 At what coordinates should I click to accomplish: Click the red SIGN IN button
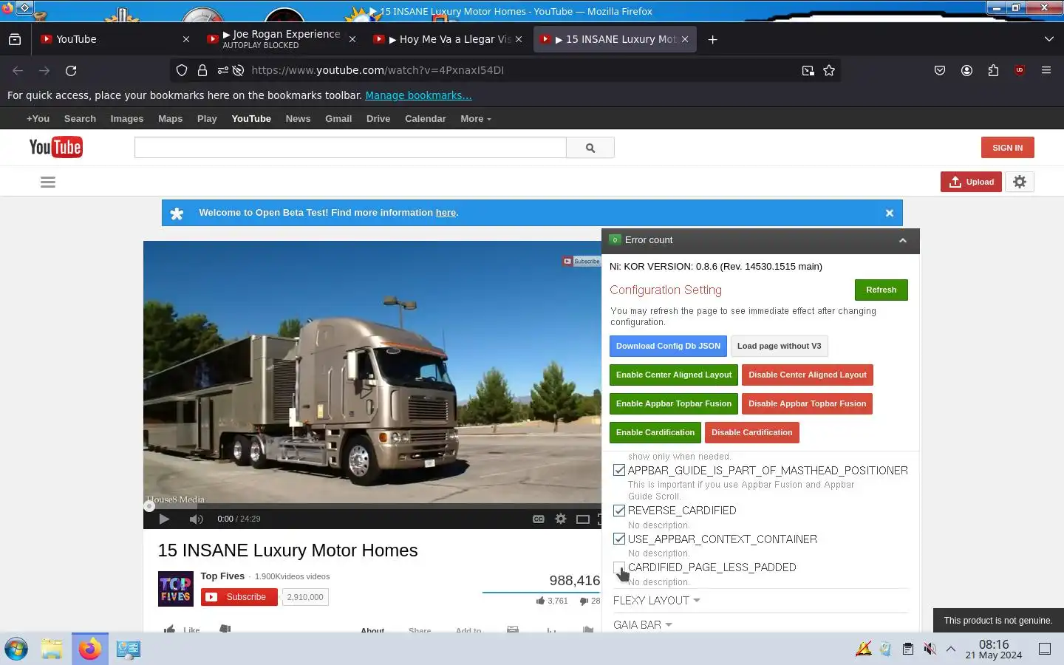click(1007, 148)
